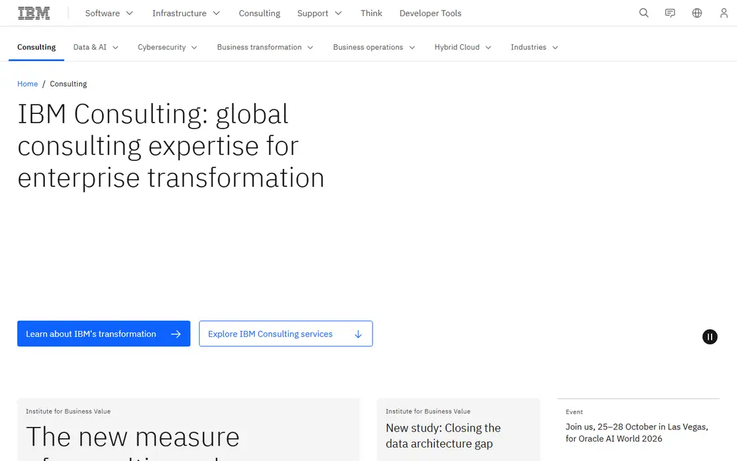Open the user profile icon
The height and width of the screenshot is (461, 737).
click(724, 13)
